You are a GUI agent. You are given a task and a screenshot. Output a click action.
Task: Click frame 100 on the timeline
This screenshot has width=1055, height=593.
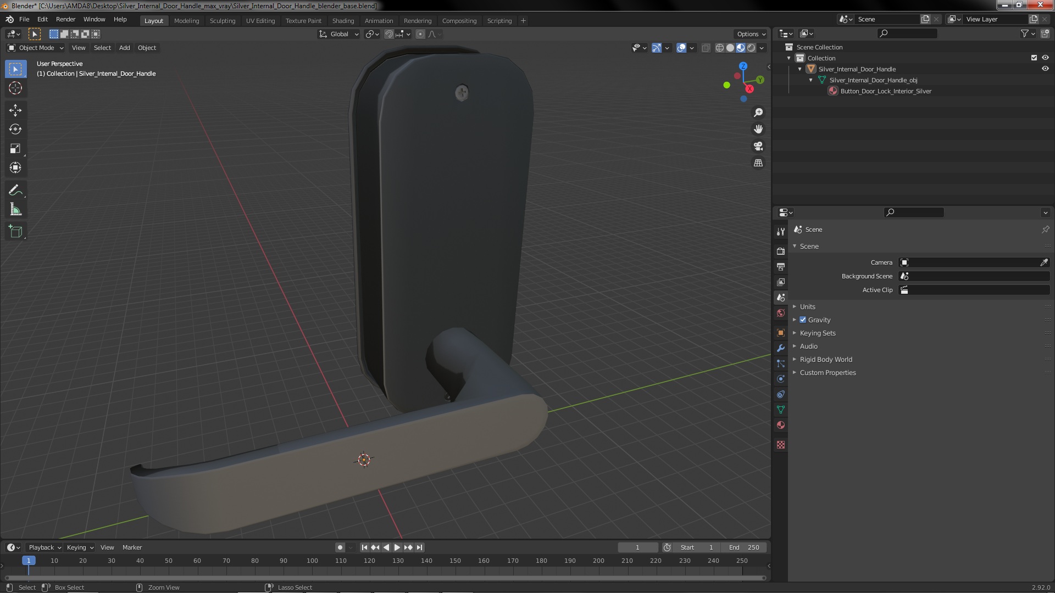pyautogui.click(x=312, y=561)
